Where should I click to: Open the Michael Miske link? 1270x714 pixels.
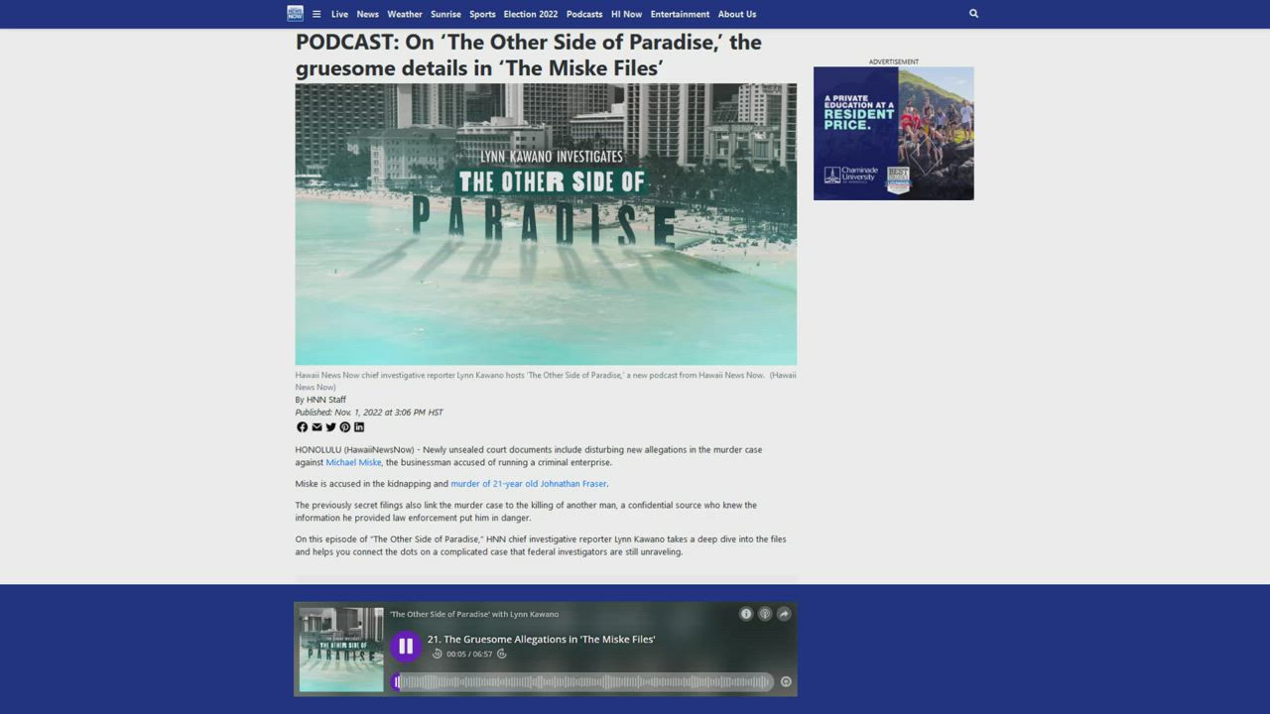coord(353,462)
